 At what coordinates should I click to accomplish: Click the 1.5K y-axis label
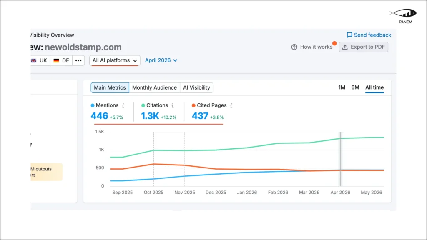100,132
